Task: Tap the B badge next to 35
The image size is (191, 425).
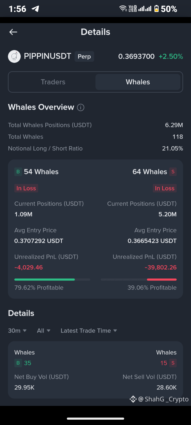Action: [x=18, y=363]
